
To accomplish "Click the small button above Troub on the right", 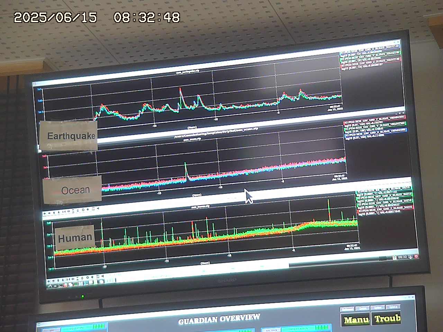I will click(x=393, y=307).
